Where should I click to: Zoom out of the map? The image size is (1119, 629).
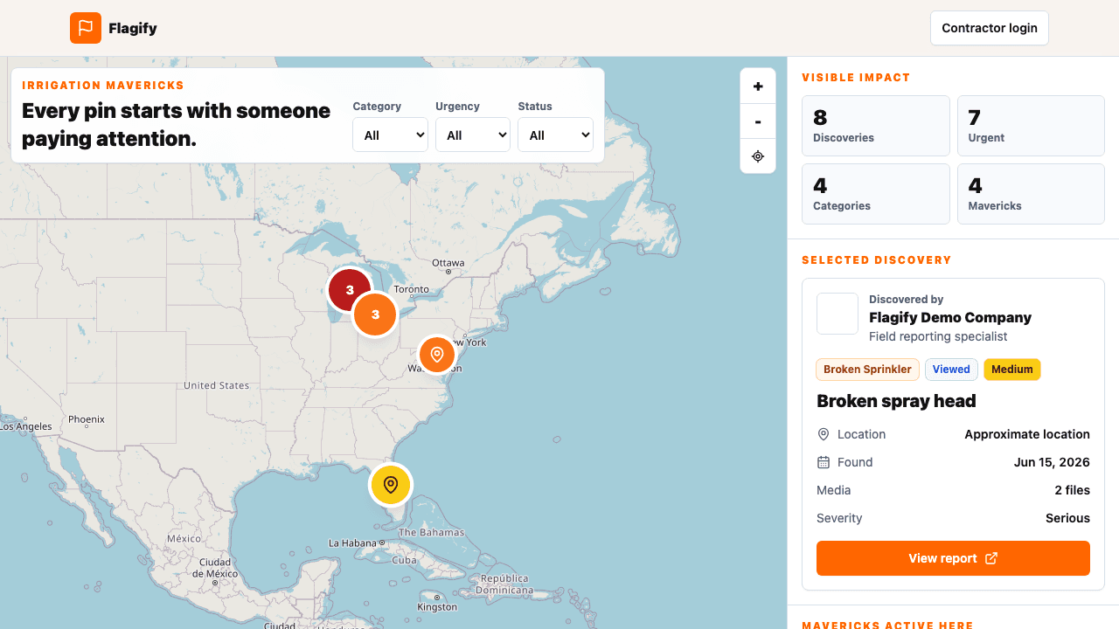[758, 121]
